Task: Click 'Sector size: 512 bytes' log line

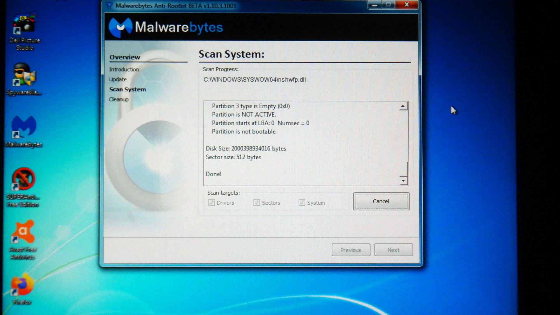Action: pyautogui.click(x=233, y=157)
